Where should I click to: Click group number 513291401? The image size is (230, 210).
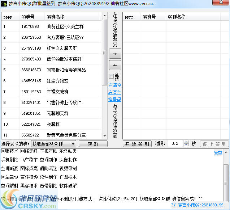(x=31, y=102)
